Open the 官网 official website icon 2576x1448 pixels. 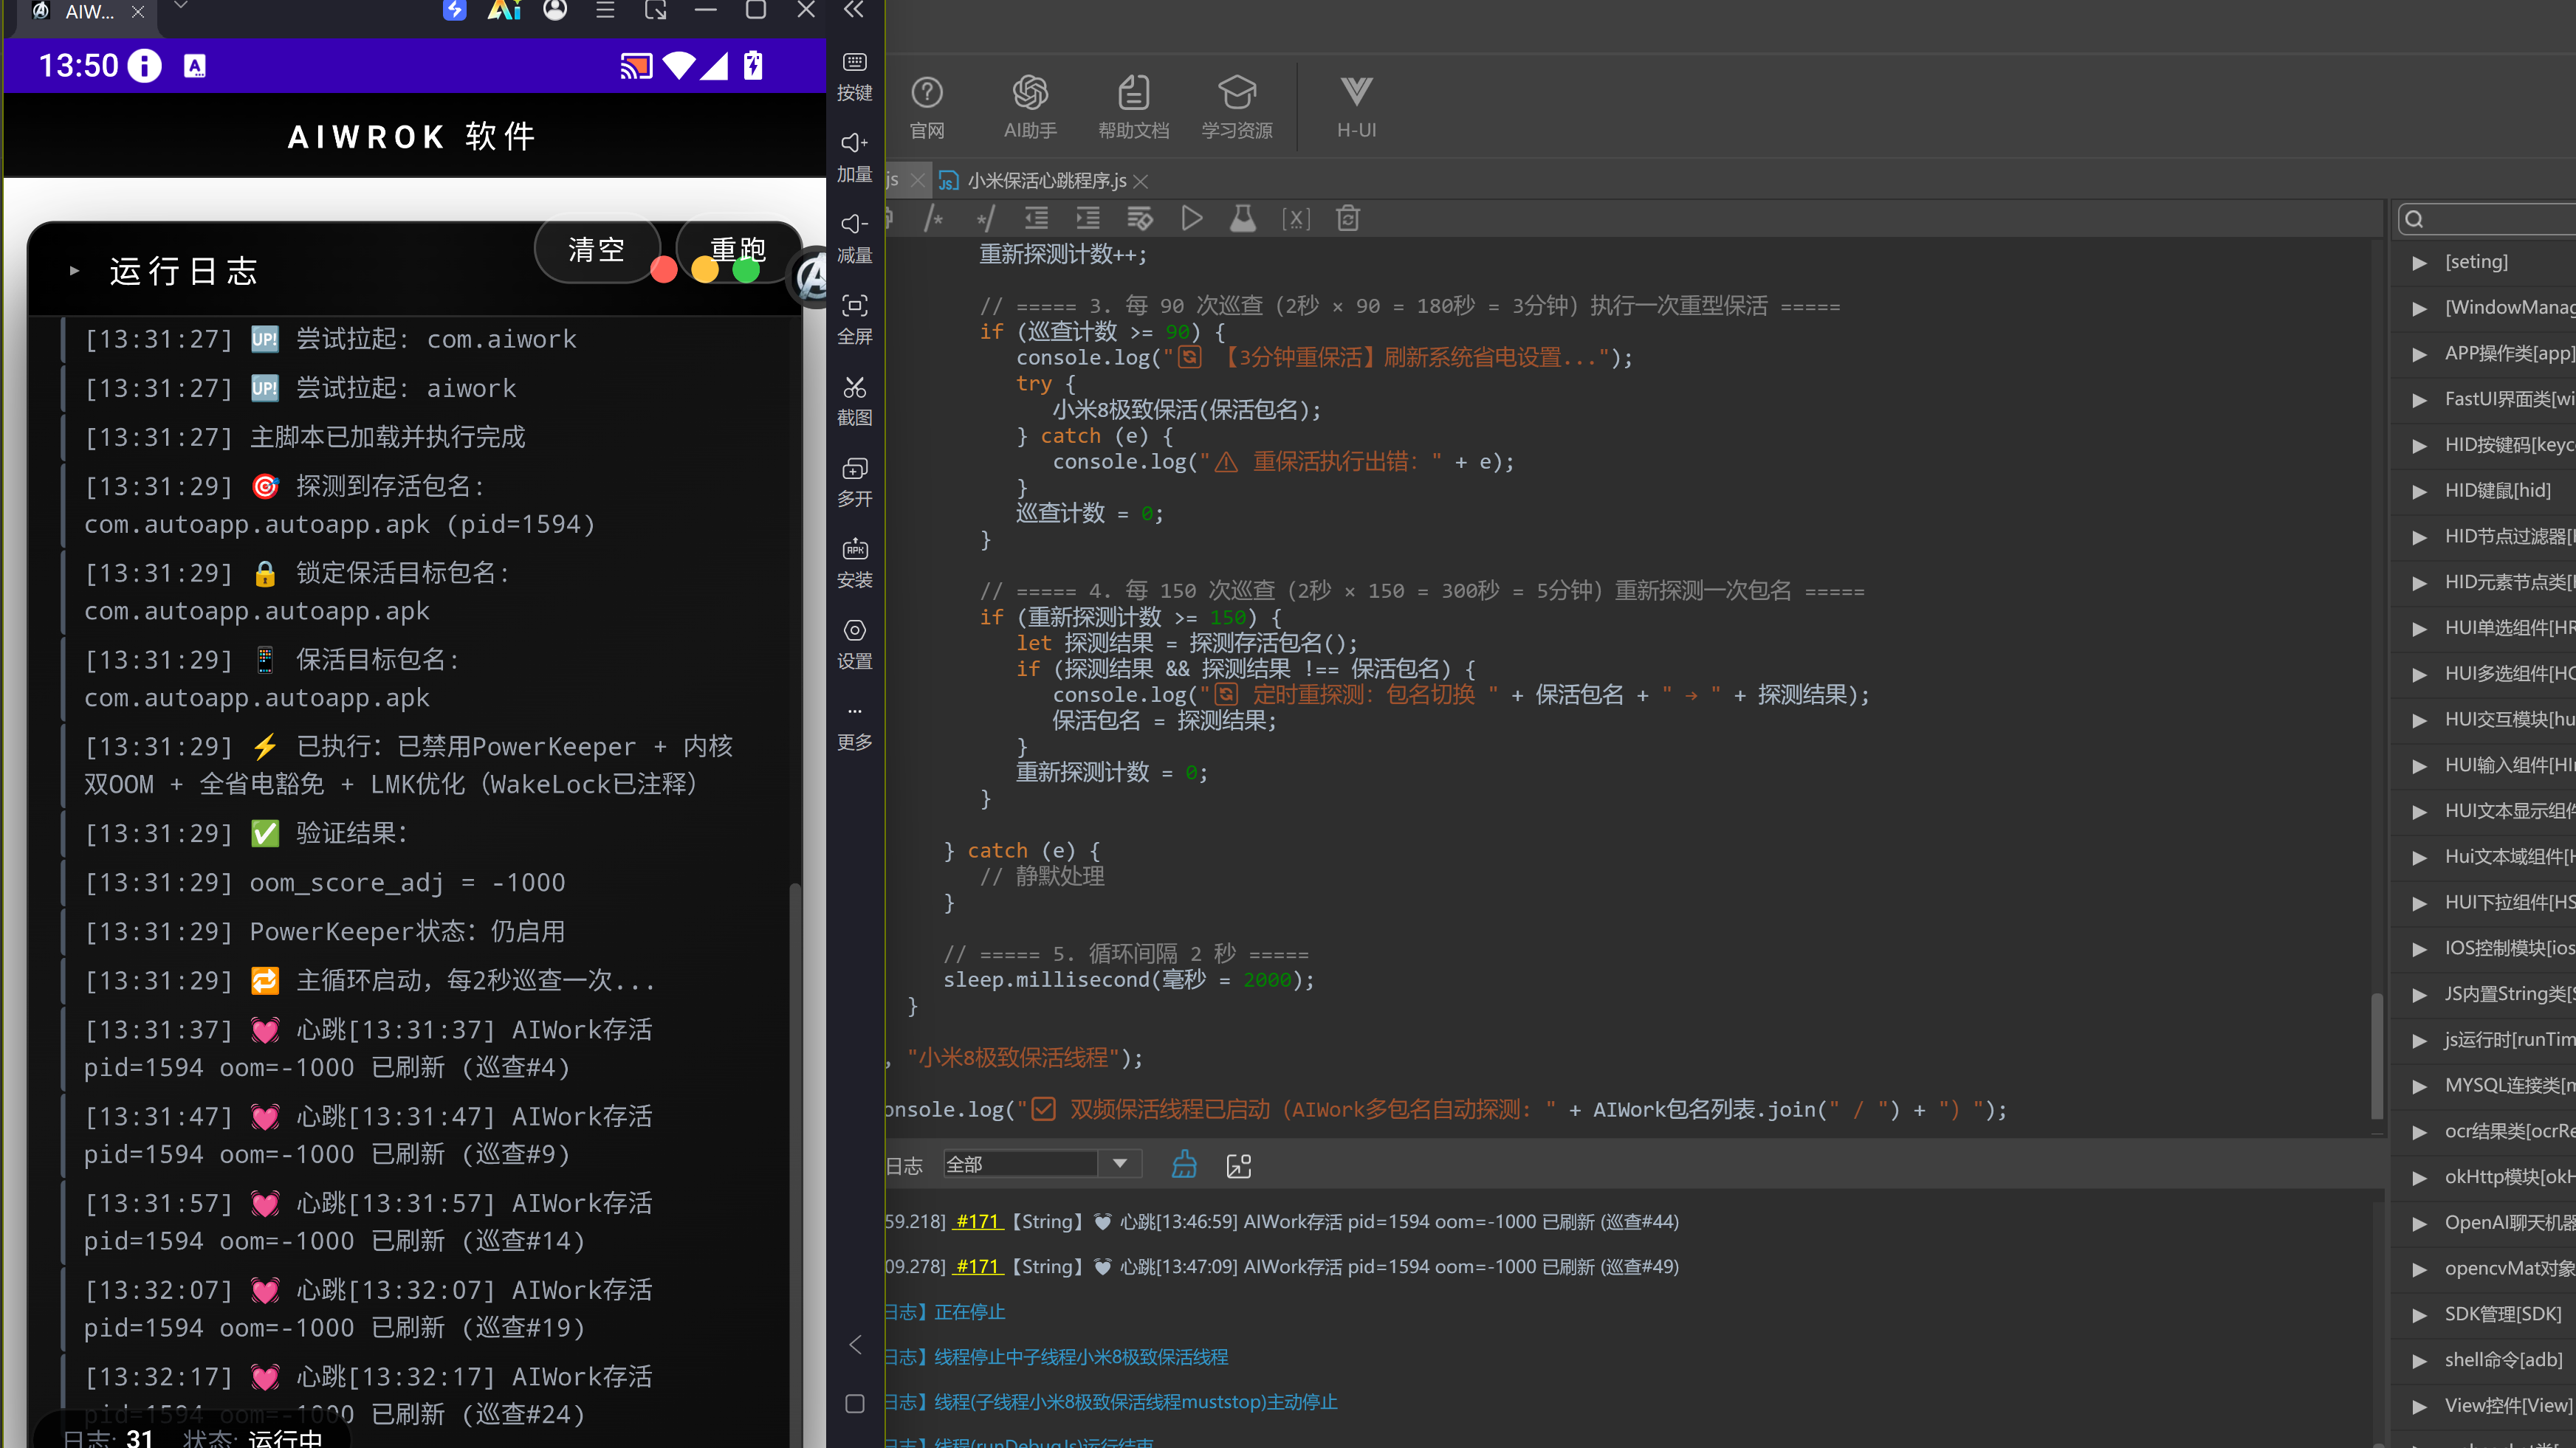(927, 107)
